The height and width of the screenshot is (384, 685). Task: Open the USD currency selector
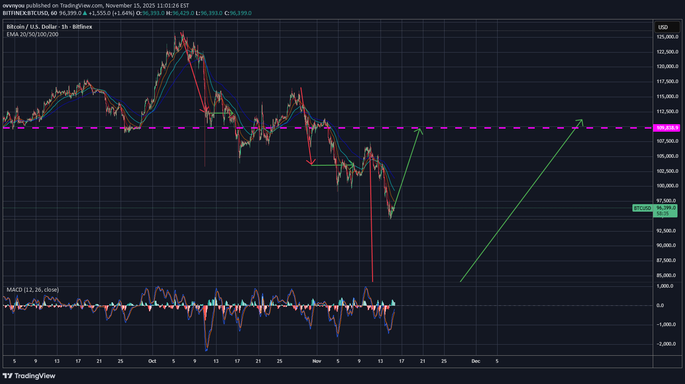(x=666, y=27)
